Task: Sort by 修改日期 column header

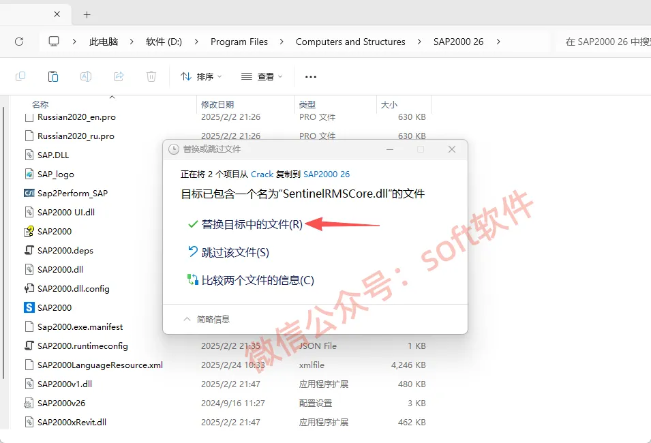Action: point(217,104)
